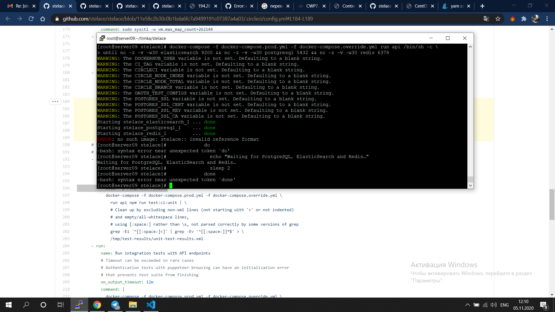Click the Chrome profile avatar
Viewport: 555px width, 312px height.
pyautogui.click(x=536, y=18)
